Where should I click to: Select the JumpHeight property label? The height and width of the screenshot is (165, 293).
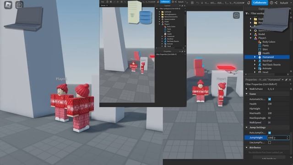tap(256, 137)
